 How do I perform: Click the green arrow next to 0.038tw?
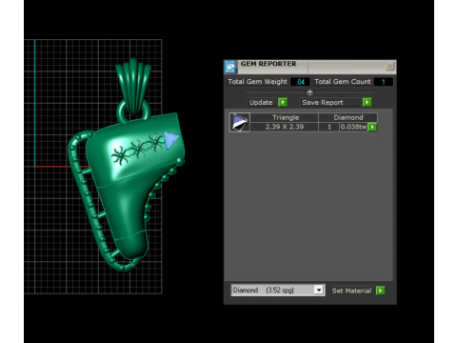coord(372,127)
